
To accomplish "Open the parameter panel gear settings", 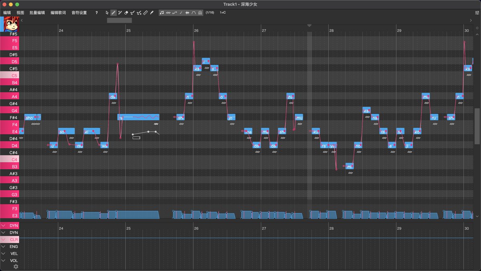I will coord(16,266).
